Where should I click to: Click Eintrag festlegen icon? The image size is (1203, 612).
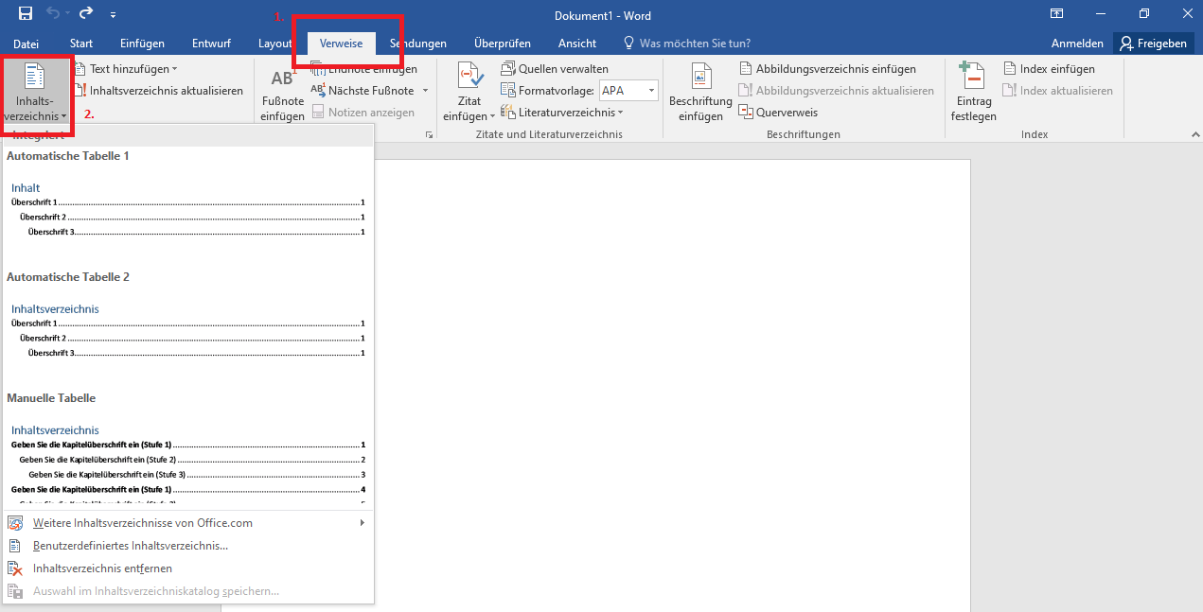point(972,78)
